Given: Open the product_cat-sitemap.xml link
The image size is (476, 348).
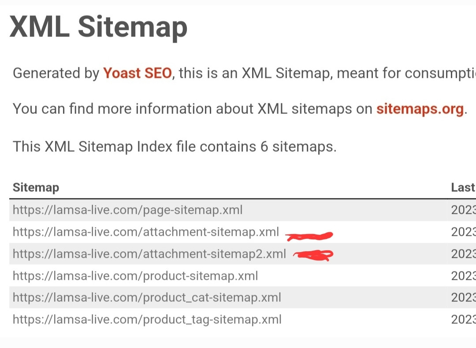Looking at the screenshot, I should pyautogui.click(x=147, y=297).
